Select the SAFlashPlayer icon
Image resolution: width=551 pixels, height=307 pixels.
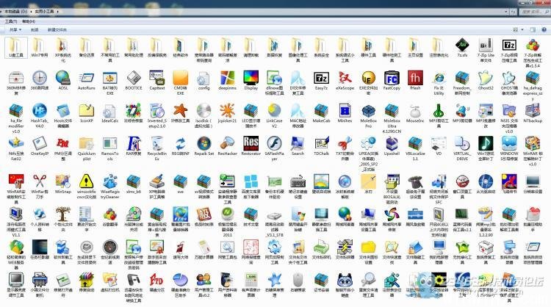pyautogui.click(x=274, y=144)
